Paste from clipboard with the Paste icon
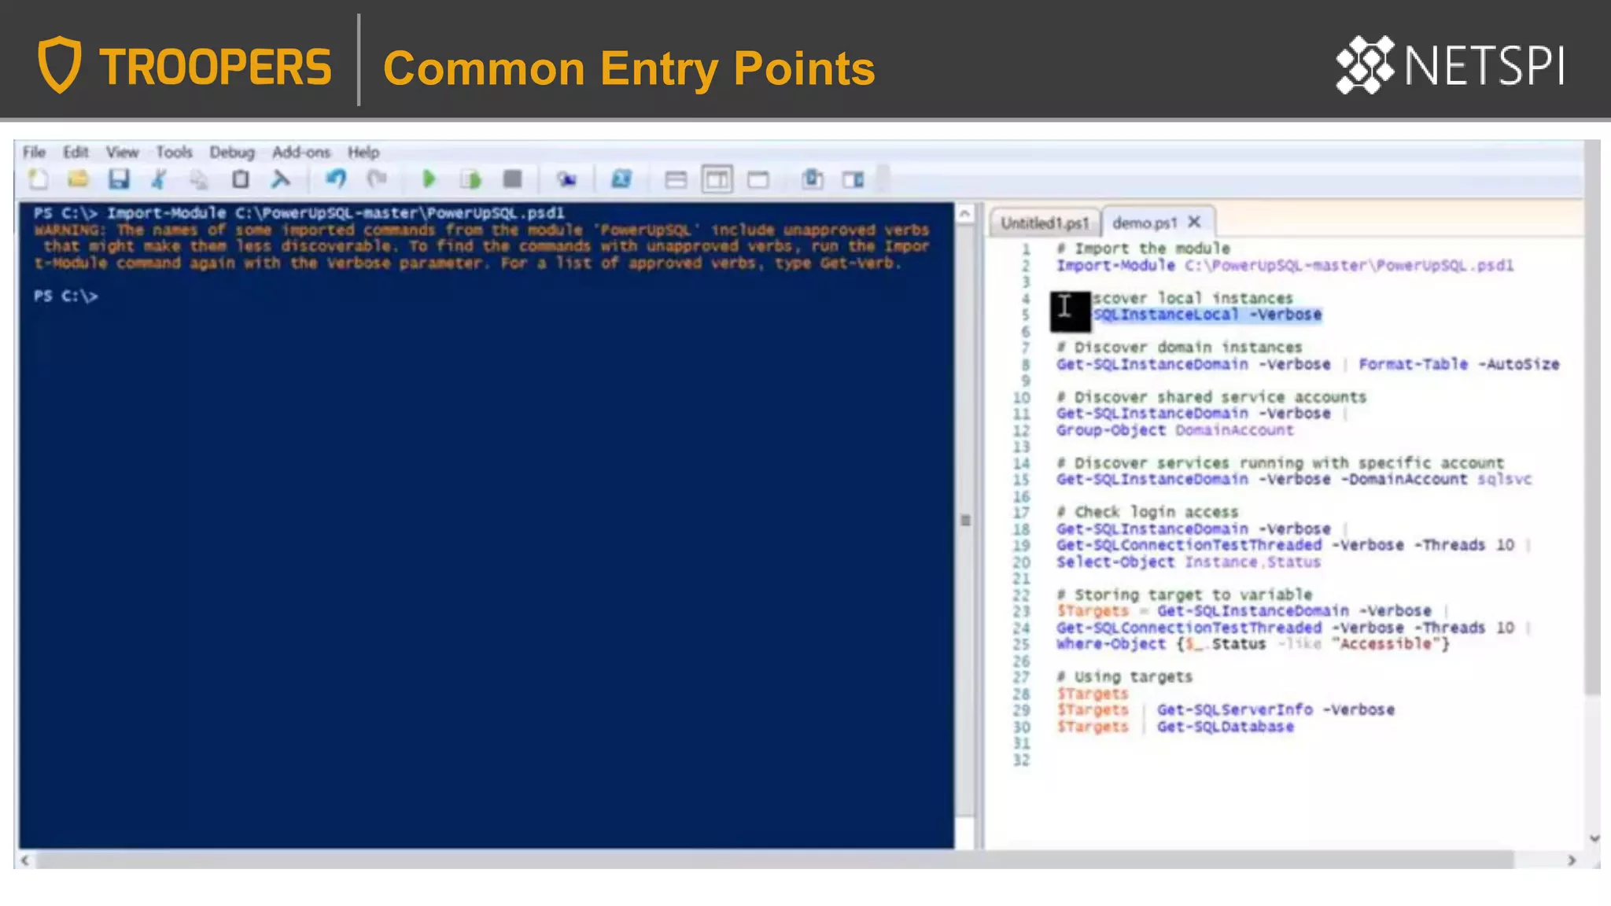This screenshot has width=1611, height=906. [241, 179]
